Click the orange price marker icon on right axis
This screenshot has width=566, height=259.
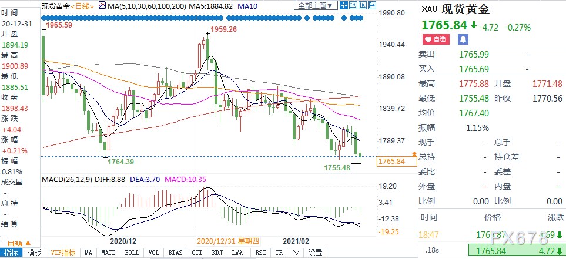click(414, 155)
